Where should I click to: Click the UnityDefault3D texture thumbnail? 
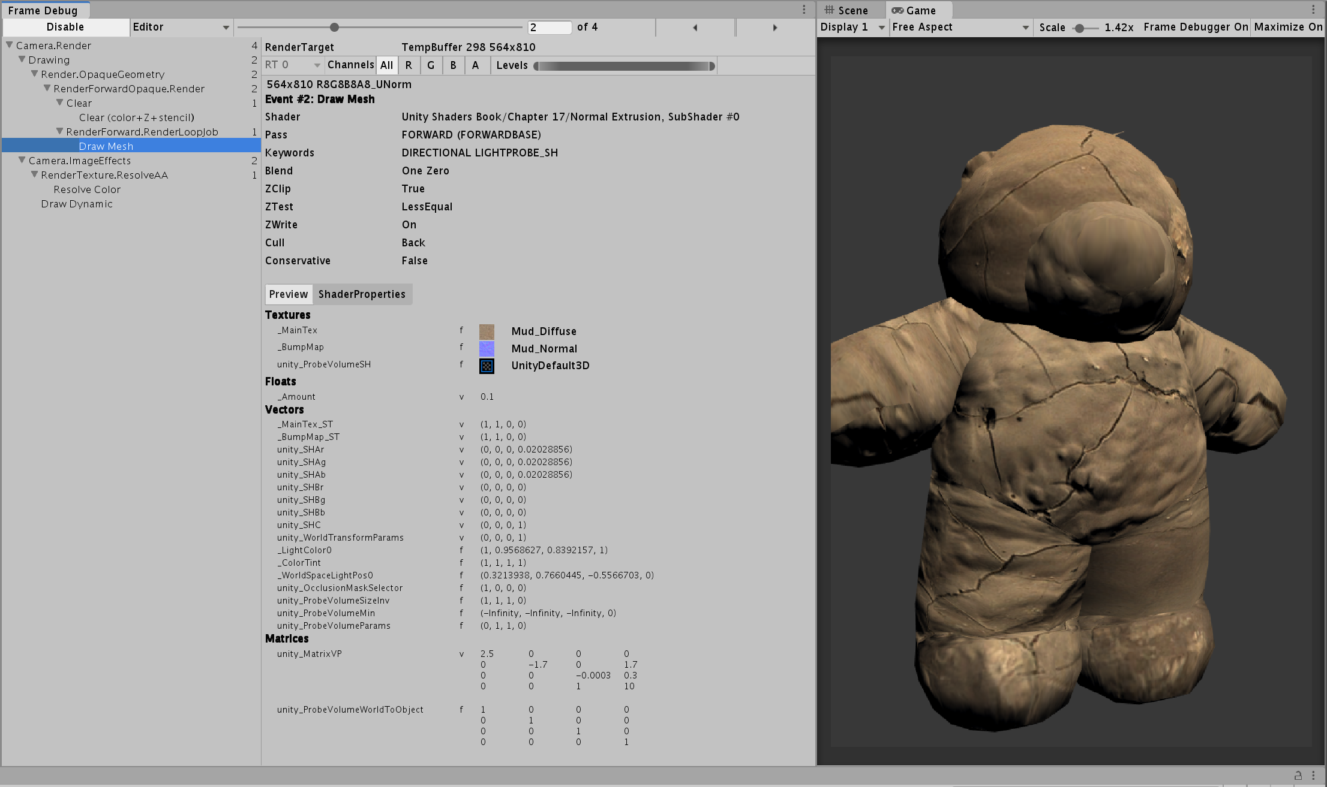coord(487,366)
